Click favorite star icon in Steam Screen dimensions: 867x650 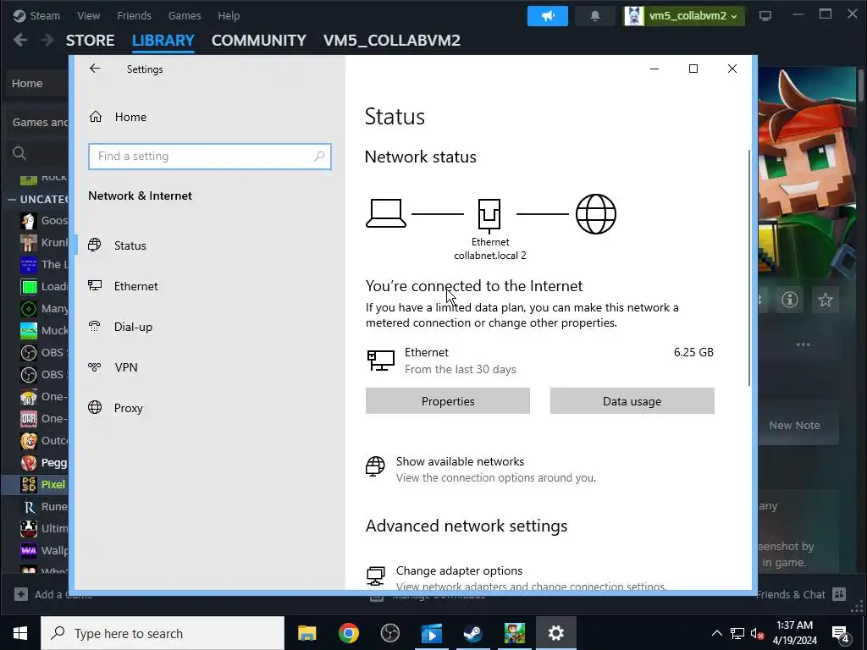coord(825,300)
